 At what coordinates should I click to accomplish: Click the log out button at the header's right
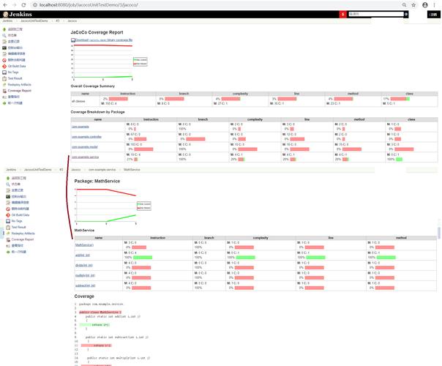coord(433,15)
